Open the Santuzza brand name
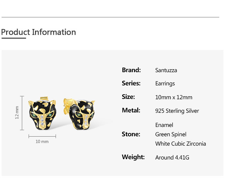 [x=166, y=70]
